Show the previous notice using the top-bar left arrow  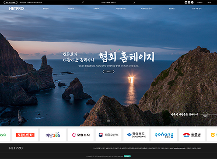click(83, 2)
